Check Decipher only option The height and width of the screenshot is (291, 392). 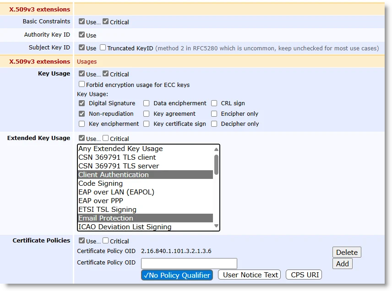tap(214, 124)
